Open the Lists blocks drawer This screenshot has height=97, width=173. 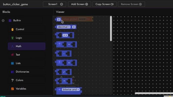tap(26, 63)
